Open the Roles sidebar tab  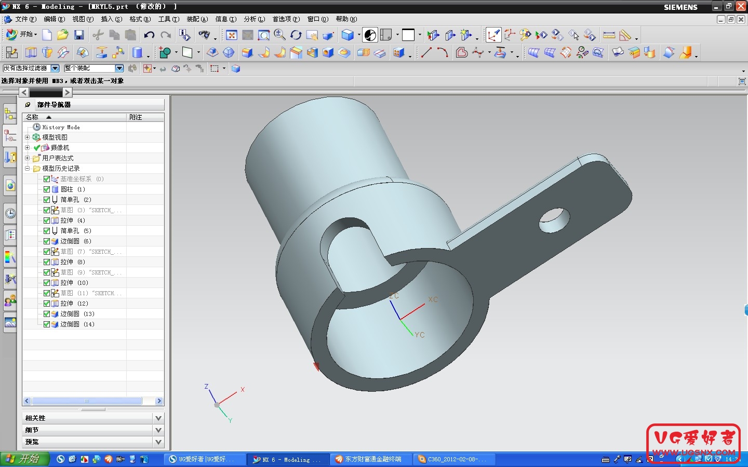click(10, 300)
